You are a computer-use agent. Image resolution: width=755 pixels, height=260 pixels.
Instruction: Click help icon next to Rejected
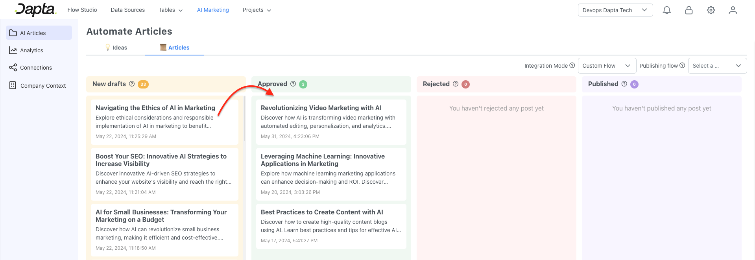(x=456, y=84)
